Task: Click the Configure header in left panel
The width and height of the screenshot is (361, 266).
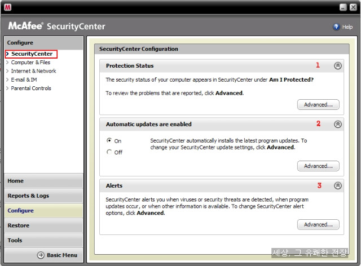Action: [20, 43]
